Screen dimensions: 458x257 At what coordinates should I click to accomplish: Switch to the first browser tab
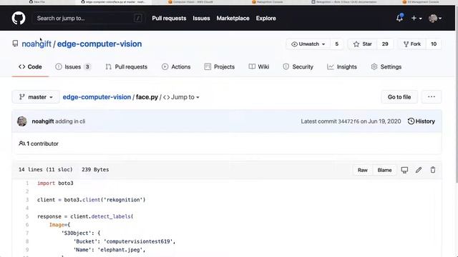38,2
